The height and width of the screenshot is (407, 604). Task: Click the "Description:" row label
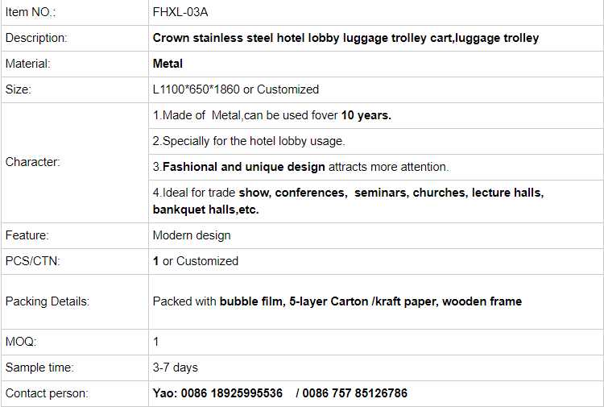(x=36, y=38)
